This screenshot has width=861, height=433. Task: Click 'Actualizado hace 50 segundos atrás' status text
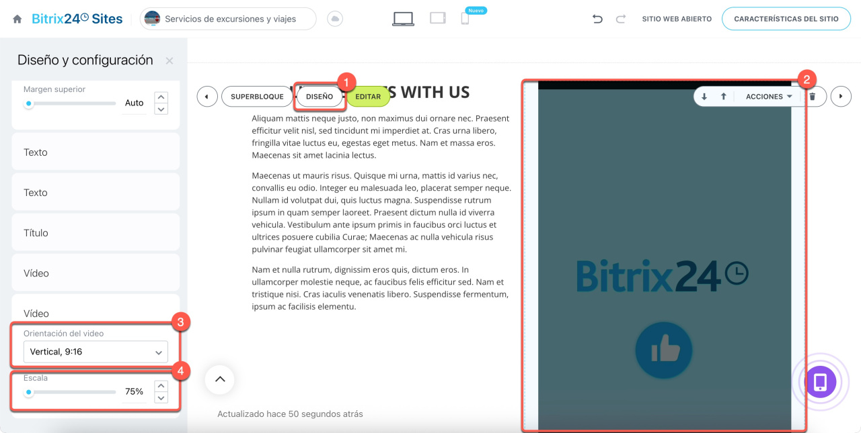290,414
